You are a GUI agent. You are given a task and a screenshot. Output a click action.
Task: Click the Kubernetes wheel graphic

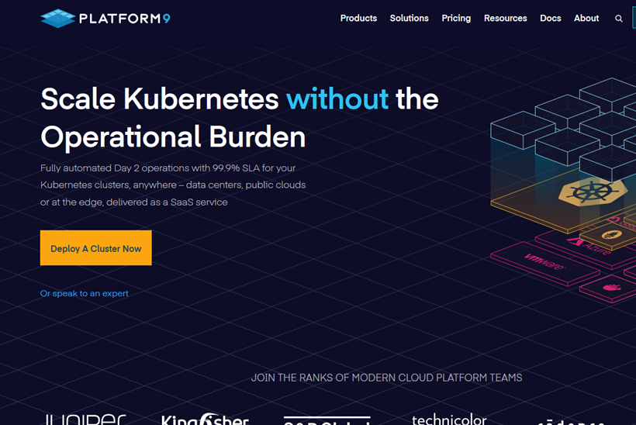click(593, 191)
